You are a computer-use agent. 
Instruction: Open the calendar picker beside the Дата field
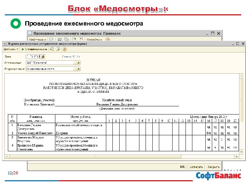[x=43, y=57]
